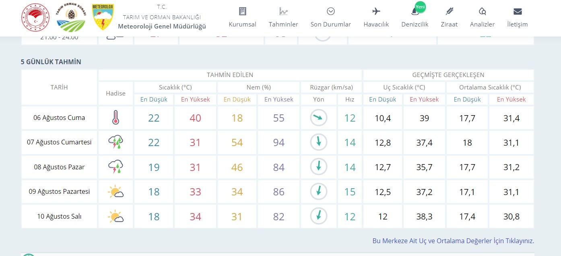Click the thunderstorm icon for 07 Ağustos Cumartesi

[x=115, y=142]
